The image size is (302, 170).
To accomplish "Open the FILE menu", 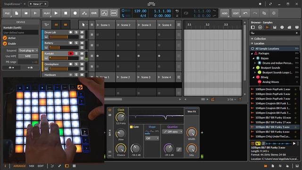I will pyautogui.click(x=8, y=13).
